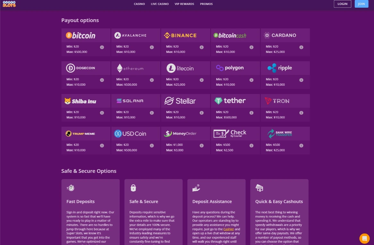Go to Live Casino section

coord(160,4)
